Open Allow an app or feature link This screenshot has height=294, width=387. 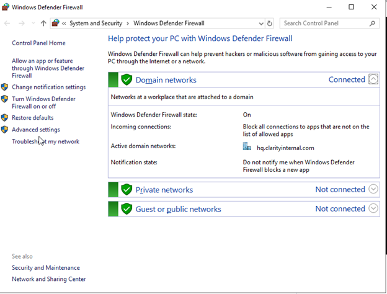(x=48, y=68)
